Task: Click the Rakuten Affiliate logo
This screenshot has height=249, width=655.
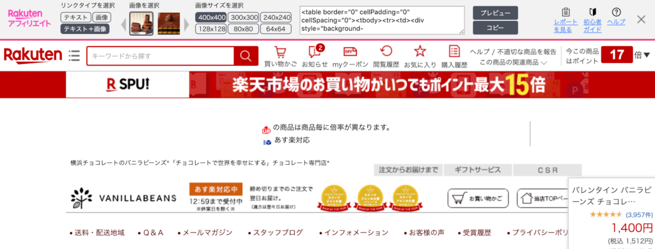Action: [29, 18]
